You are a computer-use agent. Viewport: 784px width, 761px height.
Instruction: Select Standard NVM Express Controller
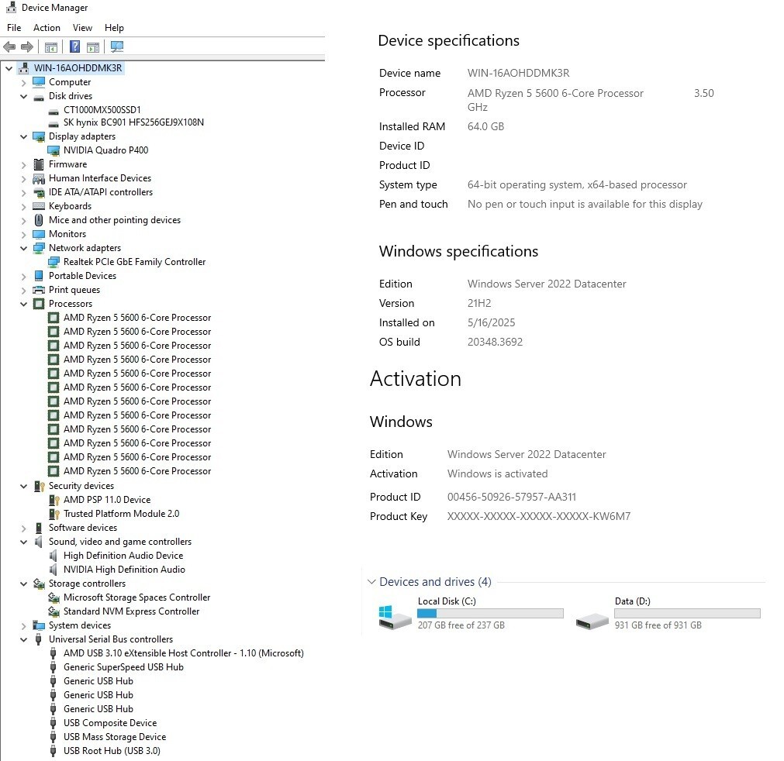[132, 611]
